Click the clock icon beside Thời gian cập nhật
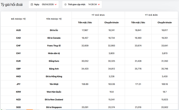Screen dimensions: 179x110 [65, 4]
